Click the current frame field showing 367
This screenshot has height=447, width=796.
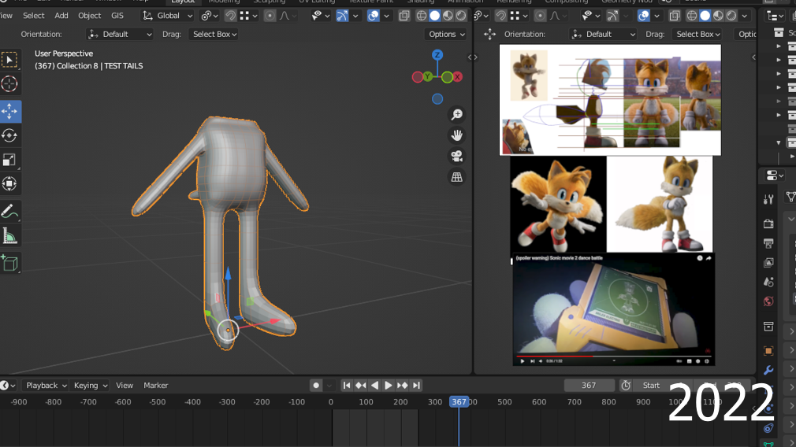pyautogui.click(x=589, y=386)
